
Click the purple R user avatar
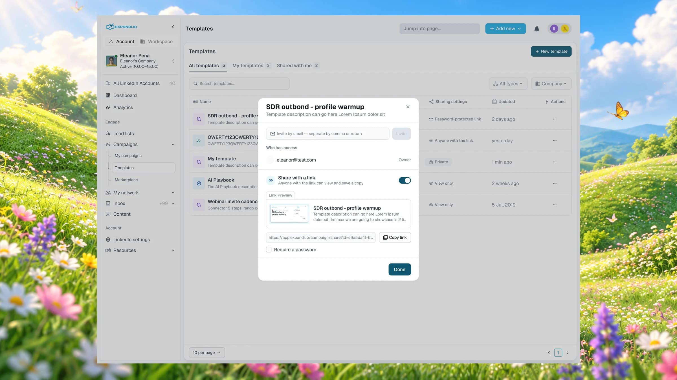(x=554, y=29)
